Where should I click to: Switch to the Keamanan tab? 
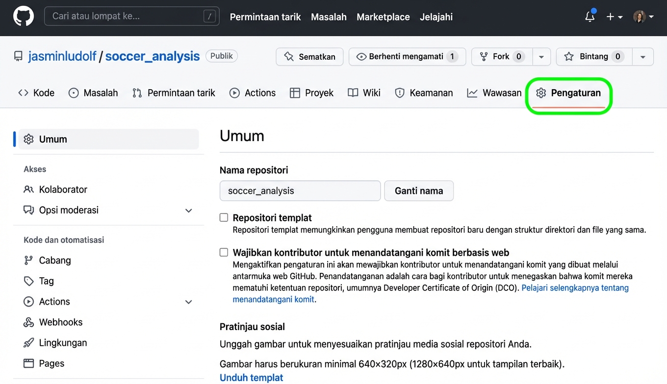tap(424, 93)
